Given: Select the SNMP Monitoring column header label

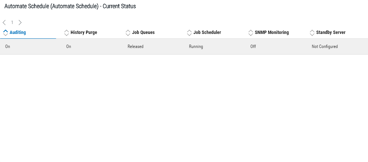Looking at the screenshot, I should coord(272,32).
